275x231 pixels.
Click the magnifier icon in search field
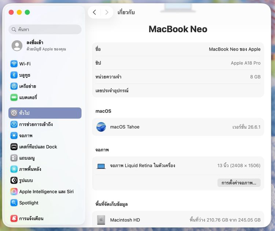pyautogui.click(x=14, y=29)
